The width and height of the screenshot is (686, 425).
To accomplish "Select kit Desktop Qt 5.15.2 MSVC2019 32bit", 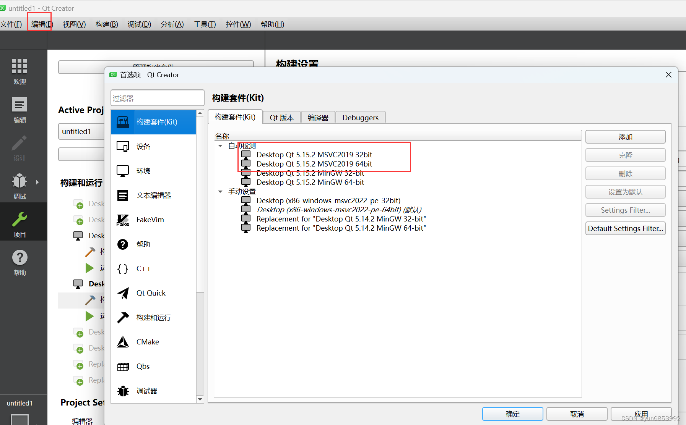I will [x=314, y=155].
